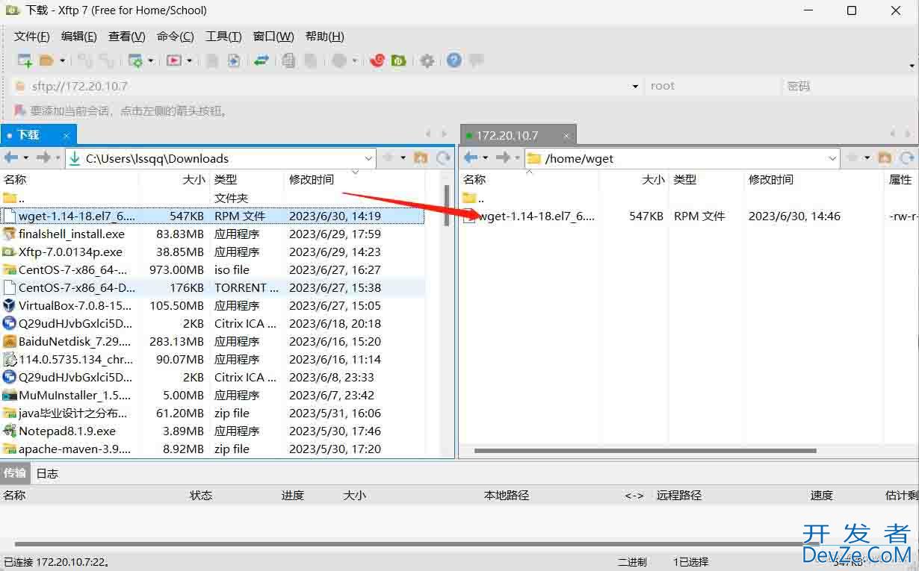
Task: Expand the red play-screen icon dropdown
Action: 190,61
